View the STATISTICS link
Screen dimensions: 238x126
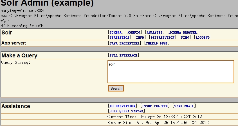[x=119, y=38]
